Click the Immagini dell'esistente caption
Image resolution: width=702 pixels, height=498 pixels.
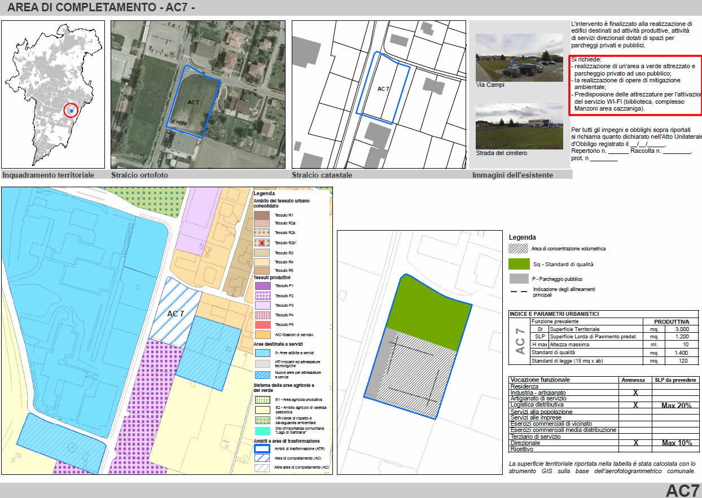tap(512, 175)
